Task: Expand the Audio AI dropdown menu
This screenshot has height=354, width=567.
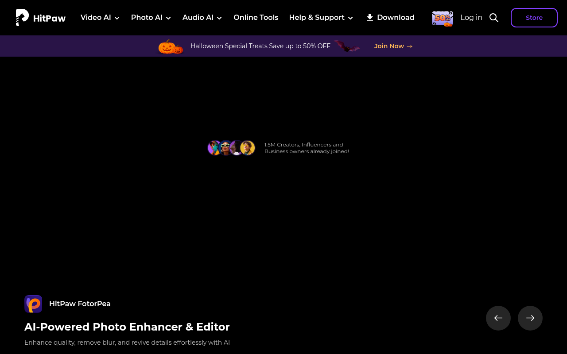Action: coord(202,18)
